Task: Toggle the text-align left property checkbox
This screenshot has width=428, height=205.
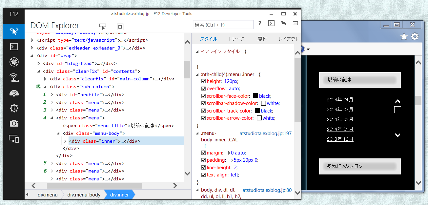Action: coord(203,175)
